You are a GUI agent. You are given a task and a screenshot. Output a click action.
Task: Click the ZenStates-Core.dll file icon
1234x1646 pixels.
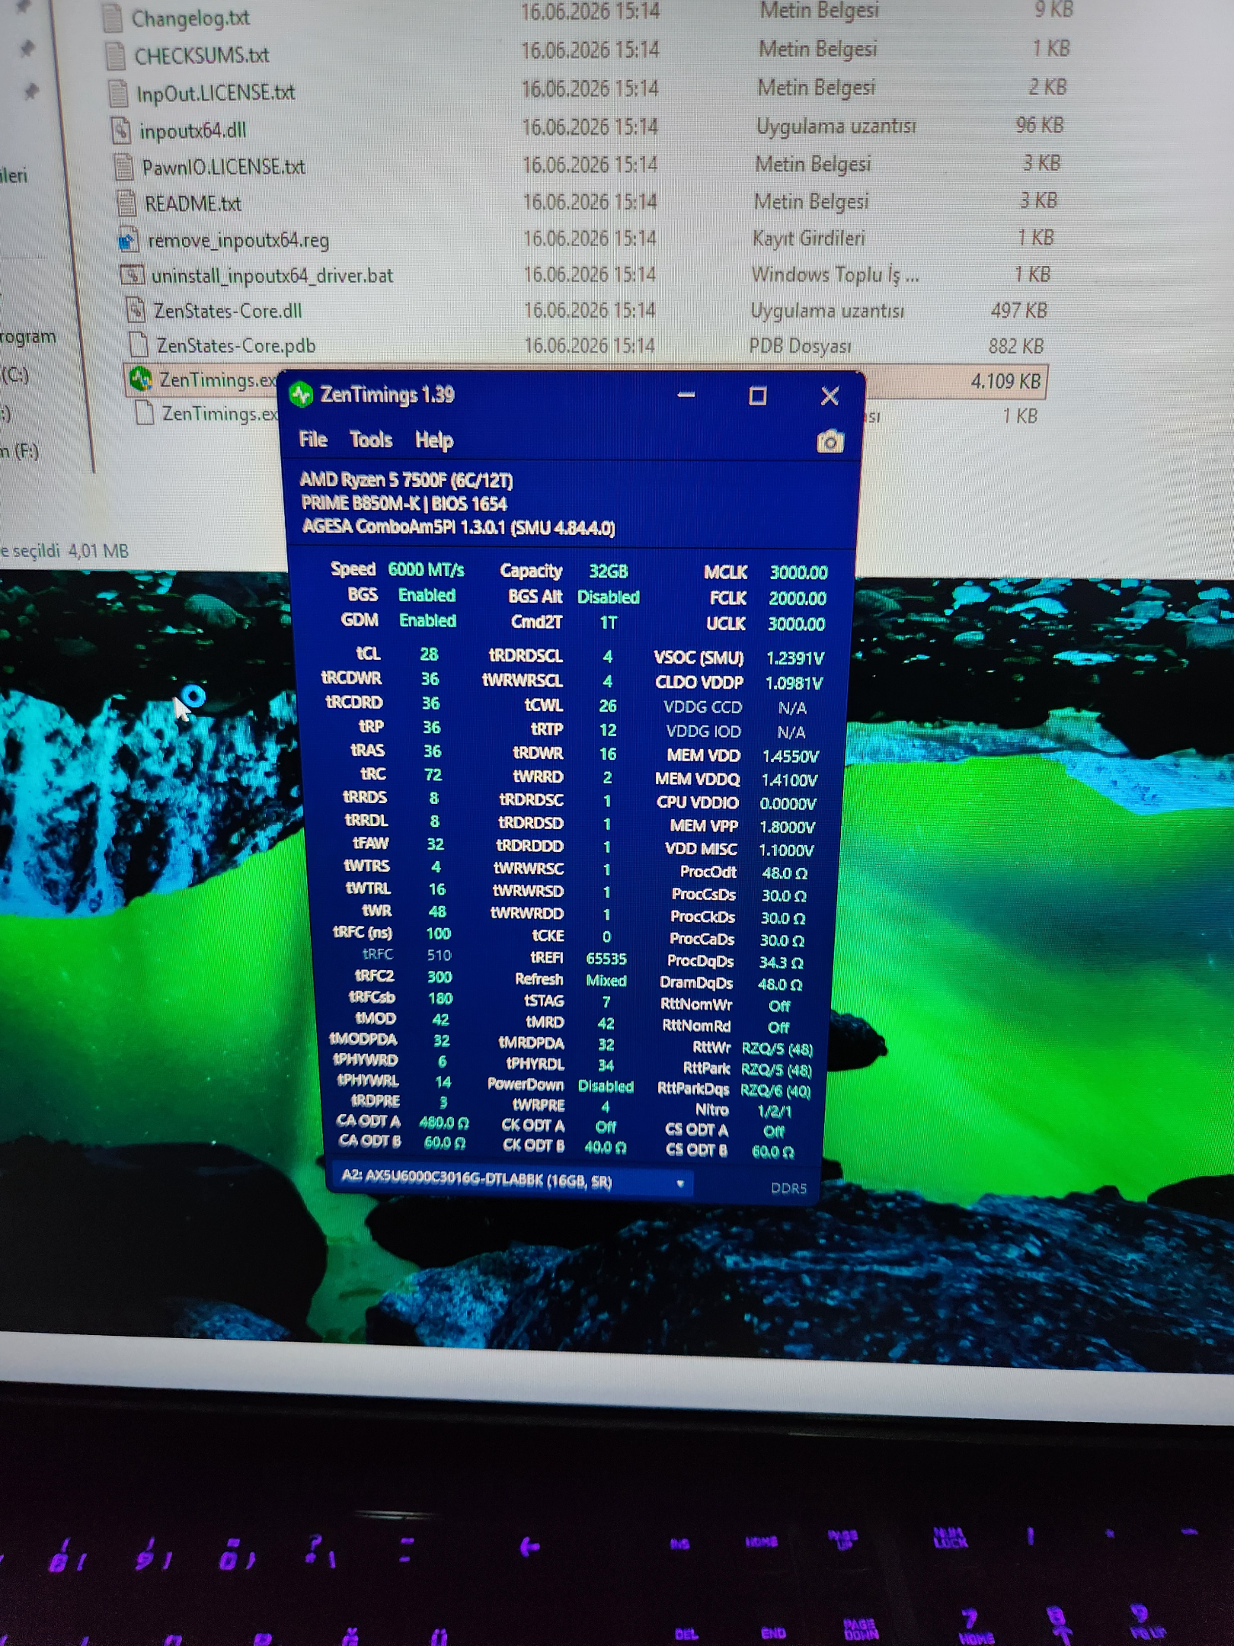pyautogui.click(x=135, y=310)
